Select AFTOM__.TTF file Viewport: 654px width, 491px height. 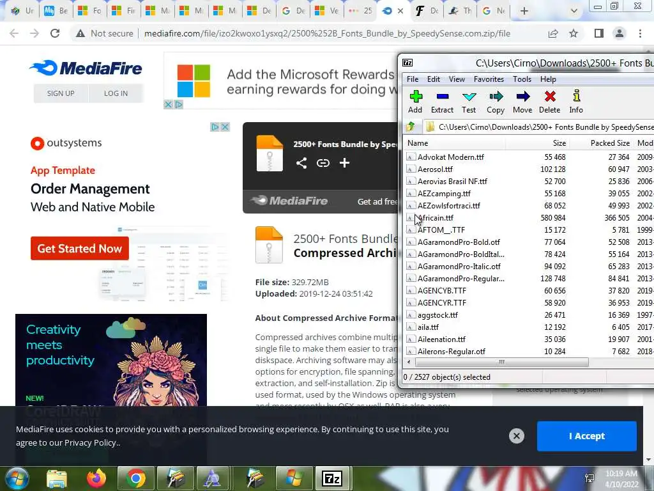[x=441, y=230]
